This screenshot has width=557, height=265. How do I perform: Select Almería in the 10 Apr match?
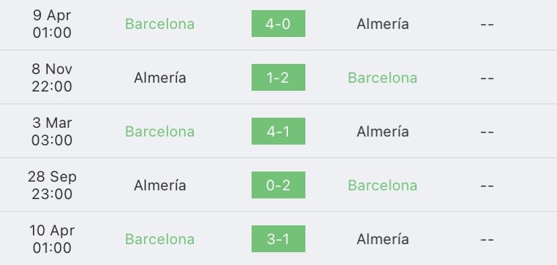[383, 239]
